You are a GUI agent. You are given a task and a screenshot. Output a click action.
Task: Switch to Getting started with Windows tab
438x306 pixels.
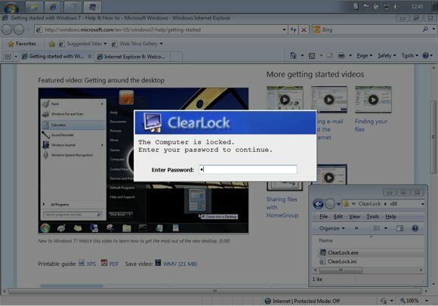coord(57,57)
